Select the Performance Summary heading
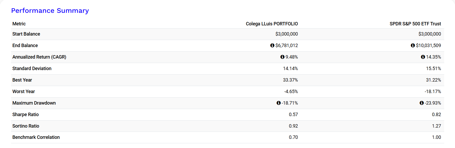The width and height of the screenshot is (455, 148). pyautogui.click(x=50, y=11)
